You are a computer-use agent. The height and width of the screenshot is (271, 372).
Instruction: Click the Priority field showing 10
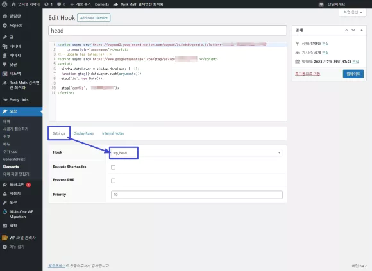[197, 195]
